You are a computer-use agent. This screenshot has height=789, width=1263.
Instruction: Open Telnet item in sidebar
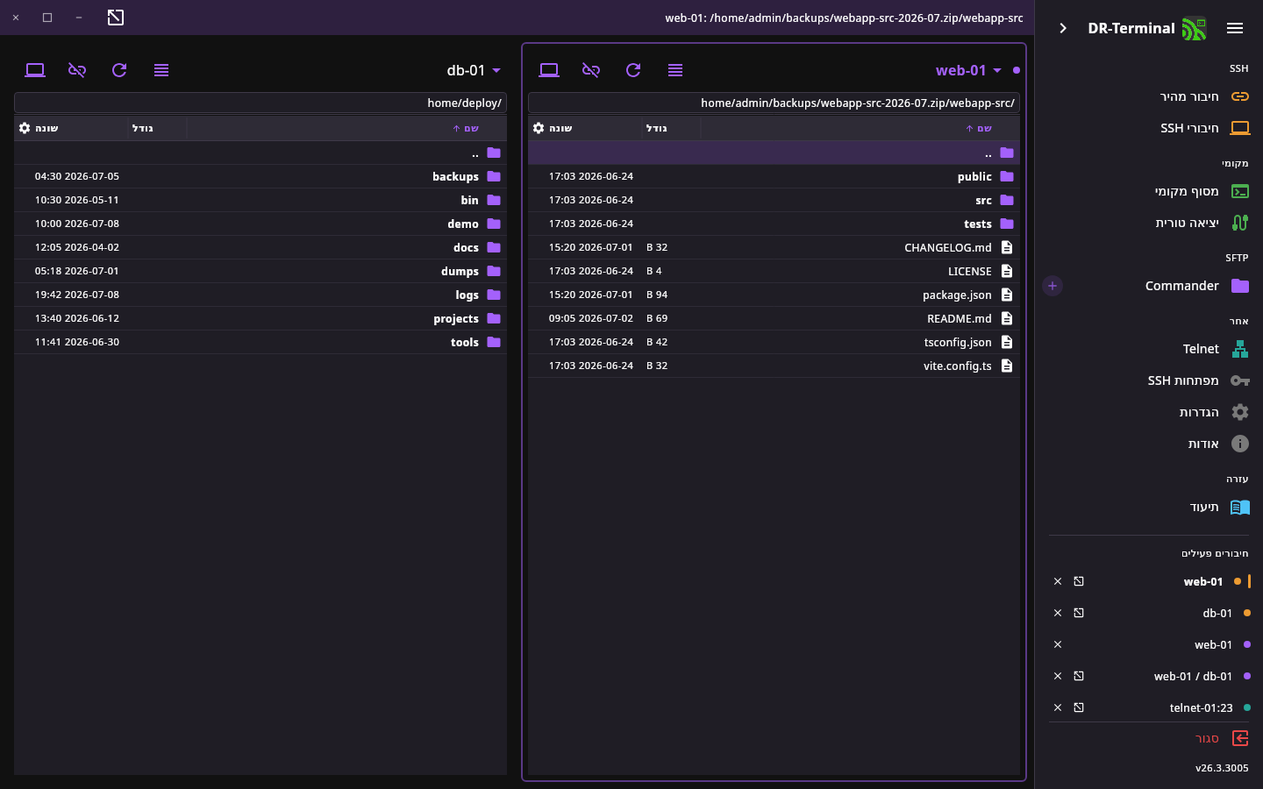[1149, 349]
